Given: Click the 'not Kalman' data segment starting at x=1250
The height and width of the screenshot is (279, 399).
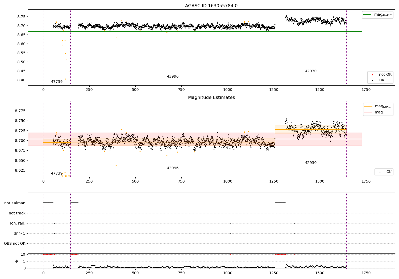Looking at the screenshot, I should click(x=280, y=203).
